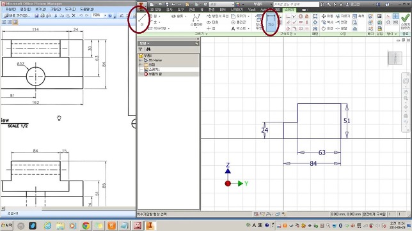Select the Rectangle (직사각형) tool
This screenshot has width=412, height=231.
[x=157, y=28]
